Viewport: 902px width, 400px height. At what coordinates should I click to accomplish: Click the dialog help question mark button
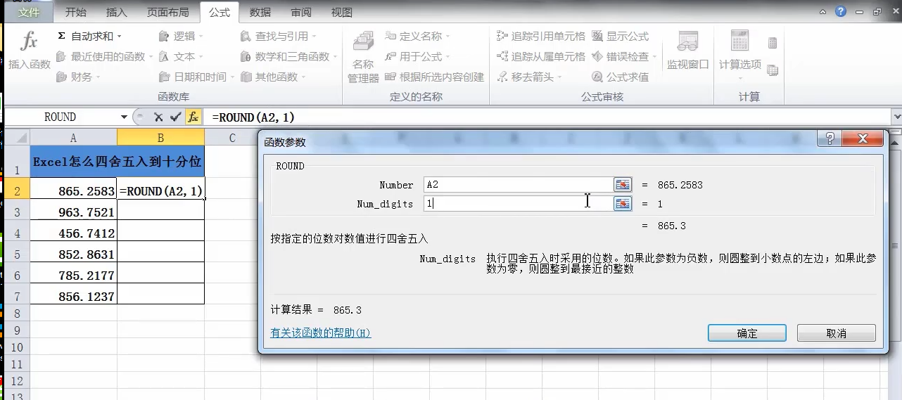(x=829, y=139)
